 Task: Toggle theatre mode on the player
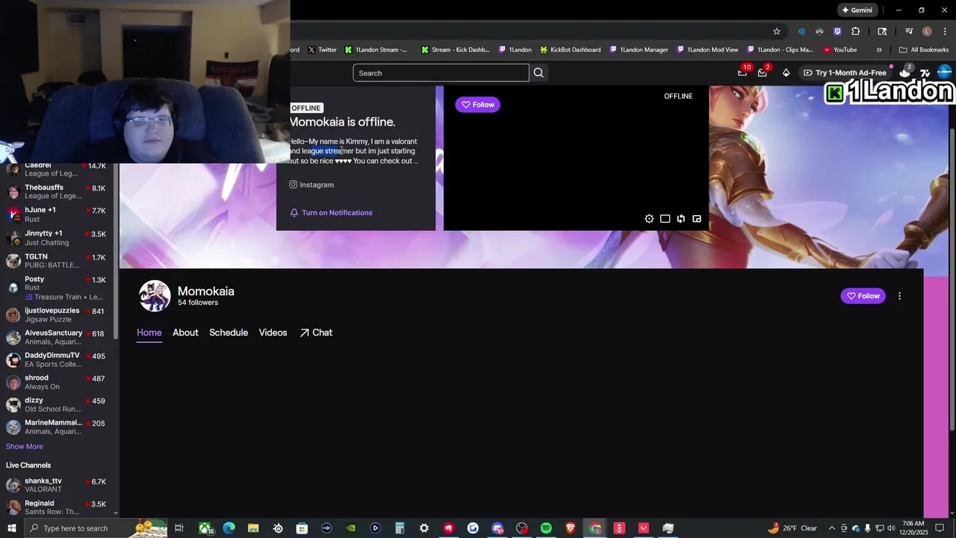pos(665,219)
